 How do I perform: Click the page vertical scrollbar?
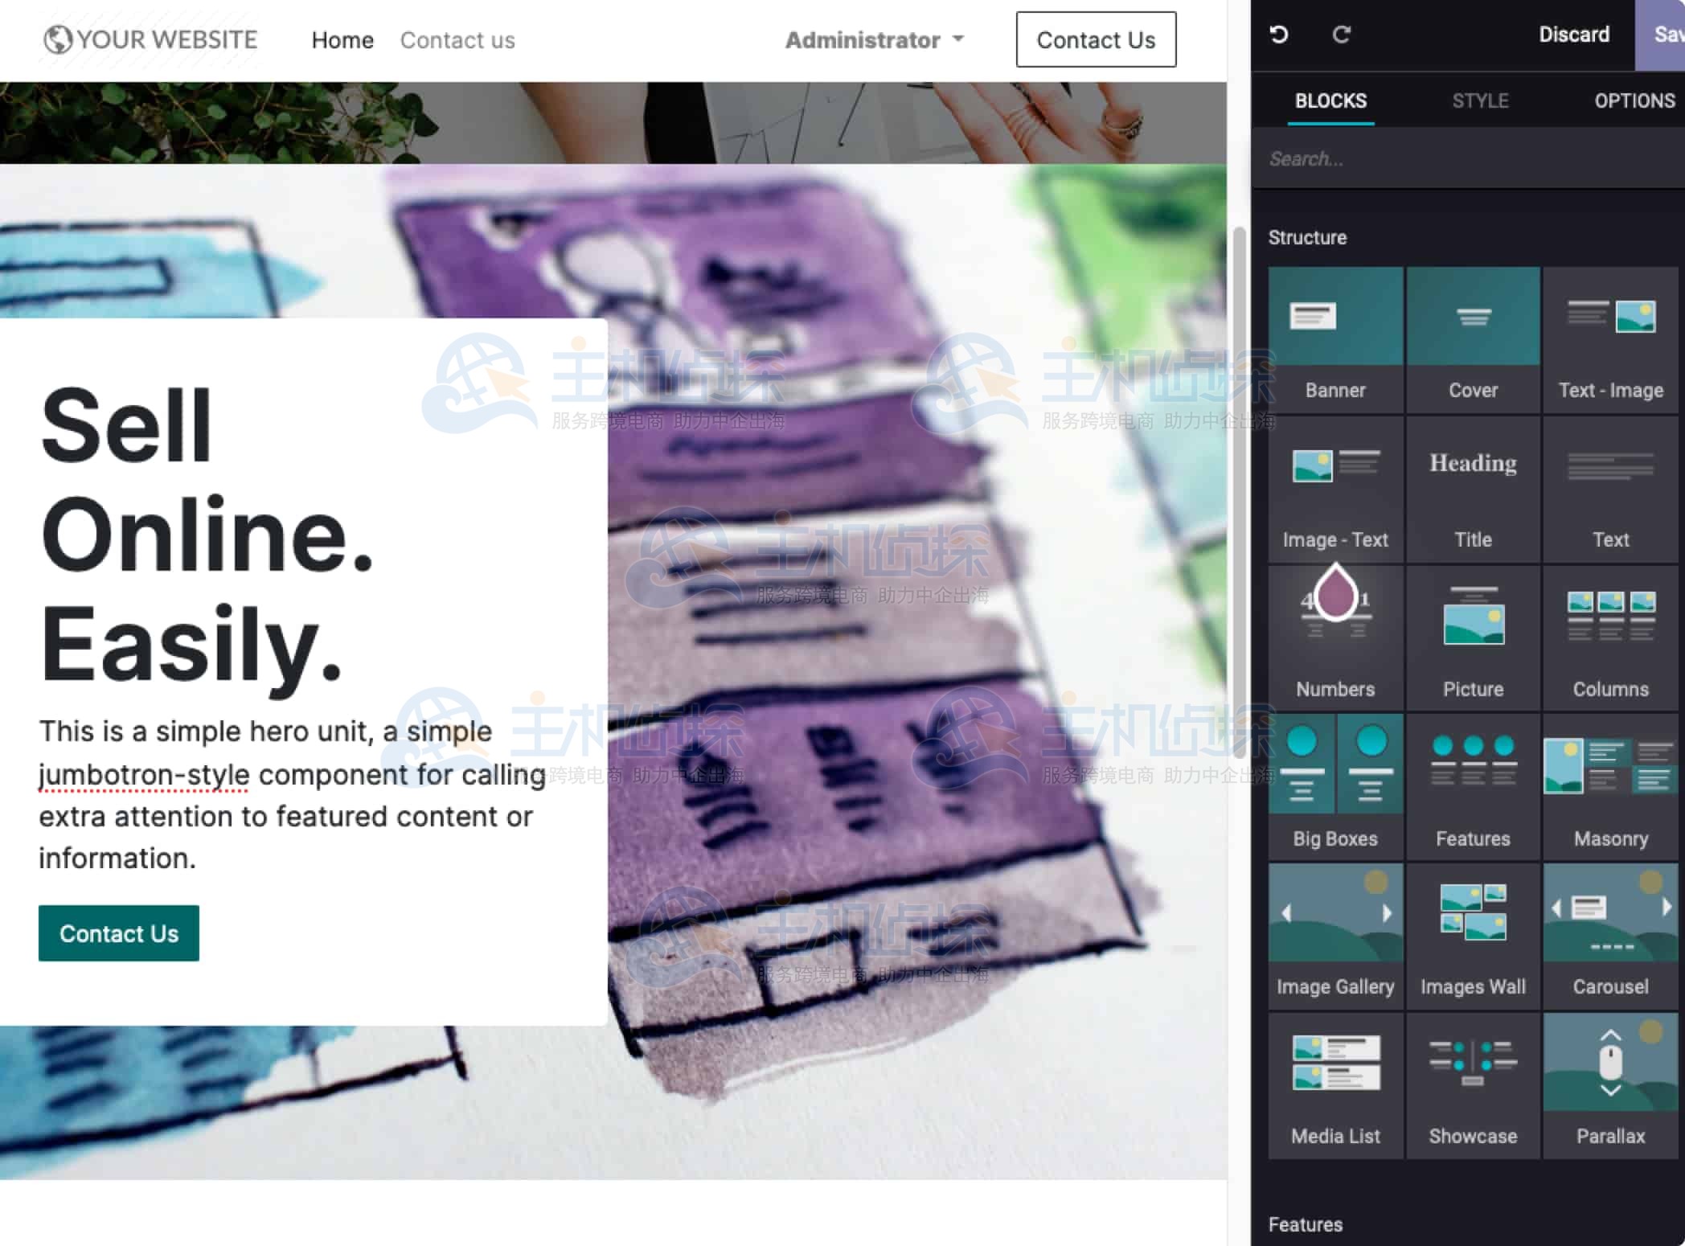[1239, 490]
